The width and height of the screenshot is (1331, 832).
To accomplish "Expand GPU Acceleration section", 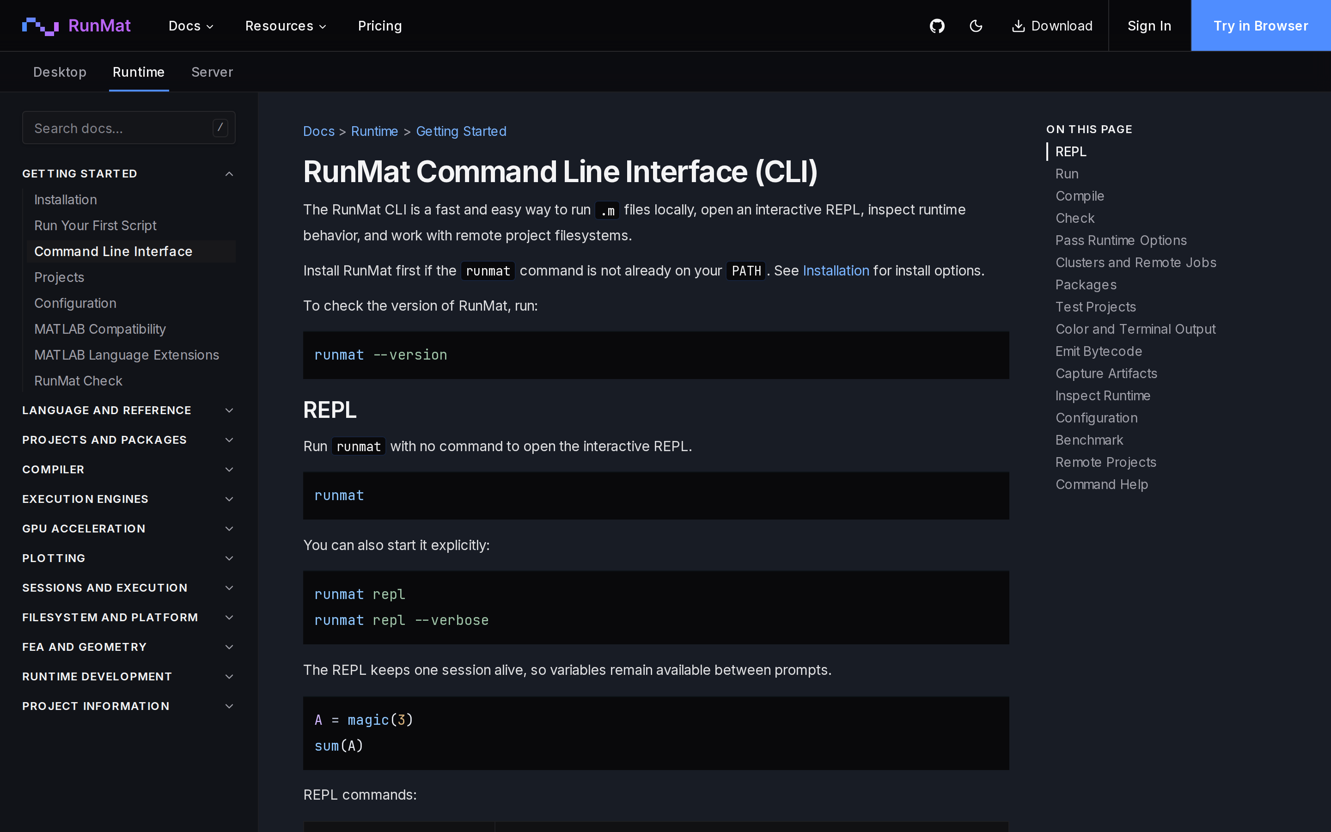I will tap(128, 529).
